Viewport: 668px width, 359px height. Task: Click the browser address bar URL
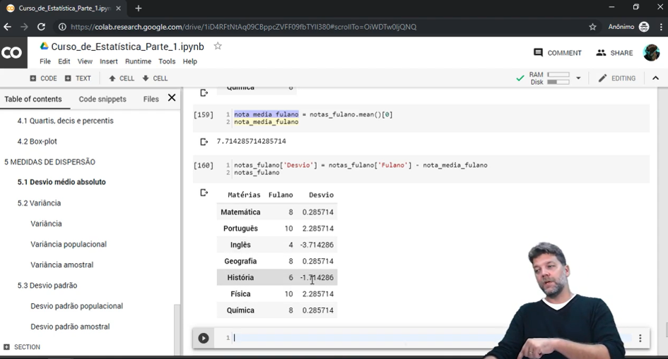tap(244, 27)
